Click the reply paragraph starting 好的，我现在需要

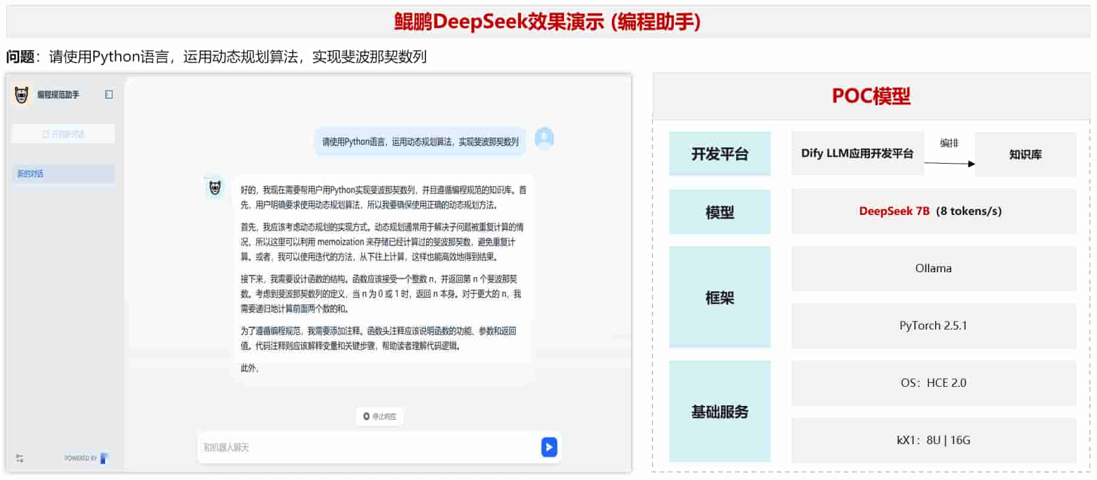coord(384,198)
